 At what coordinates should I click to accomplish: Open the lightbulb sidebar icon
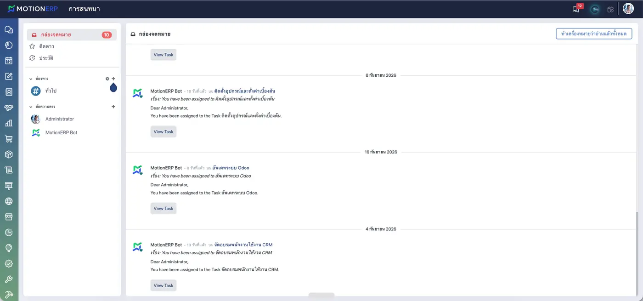tap(9, 248)
